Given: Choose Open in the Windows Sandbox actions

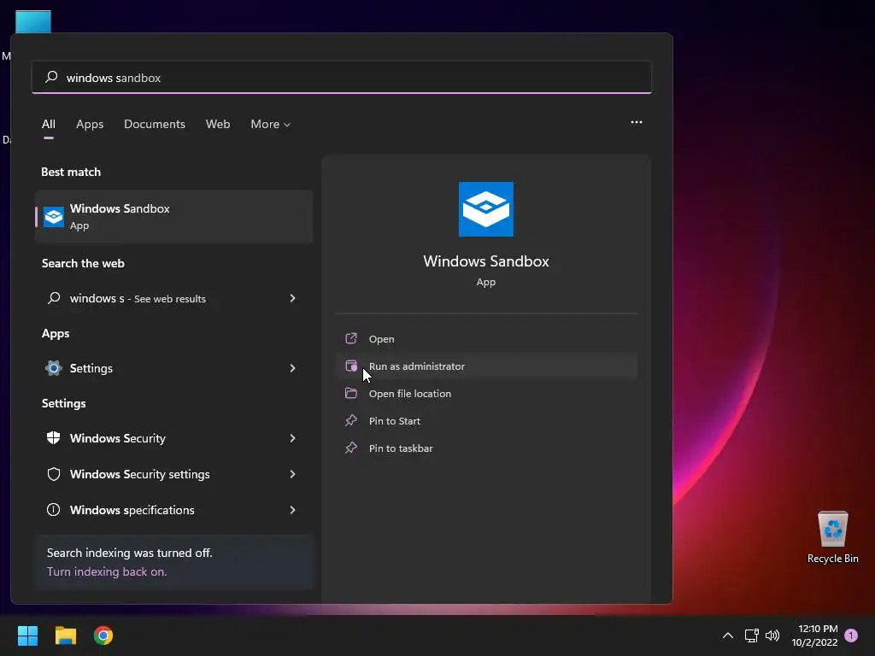Looking at the screenshot, I should click(486, 338).
